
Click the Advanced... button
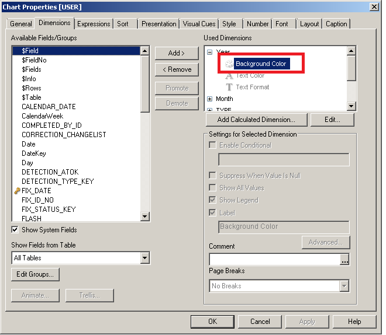(326, 242)
